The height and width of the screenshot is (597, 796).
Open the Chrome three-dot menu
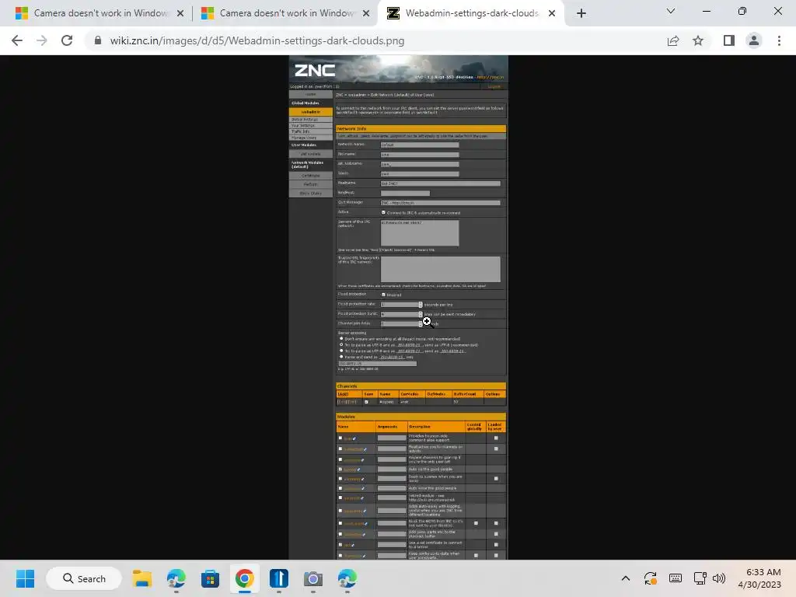click(x=779, y=40)
